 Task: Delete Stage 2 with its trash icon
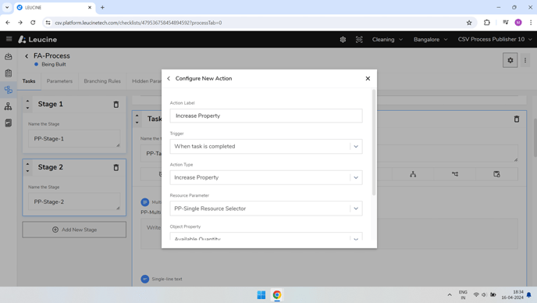[116, 168]
